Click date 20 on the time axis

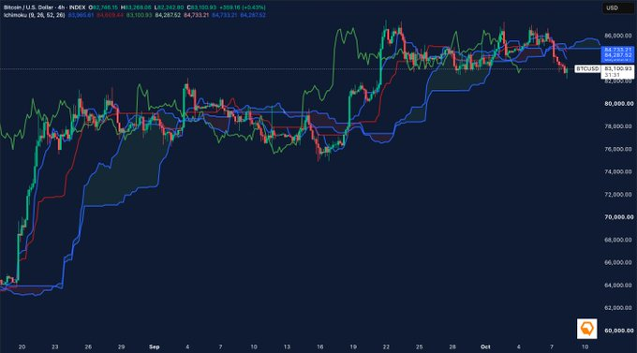22,346
